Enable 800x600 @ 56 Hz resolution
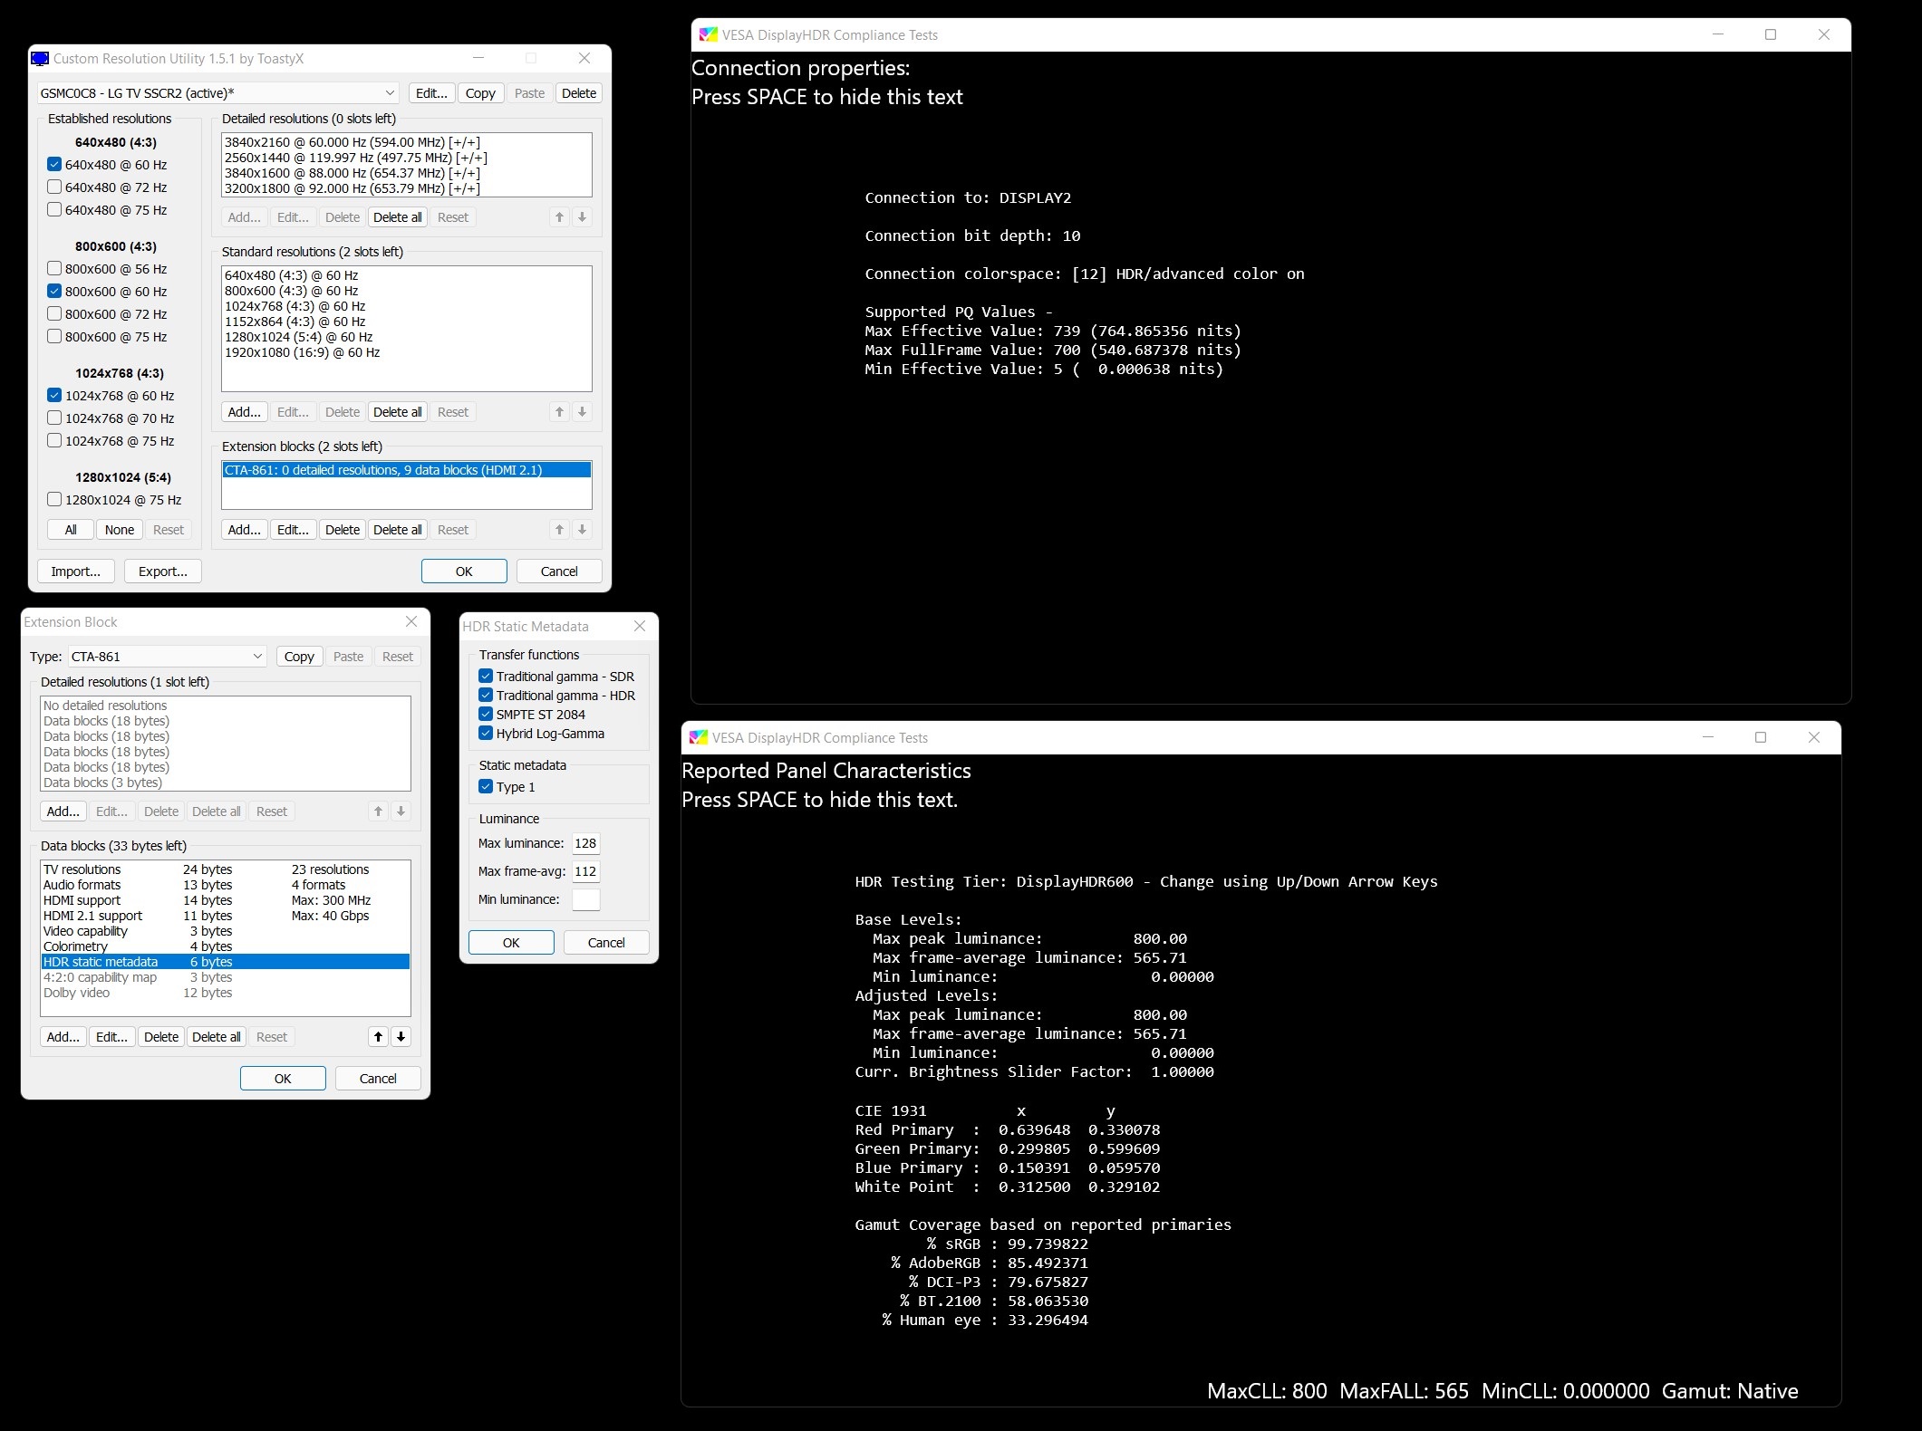 tap(54, 269)
